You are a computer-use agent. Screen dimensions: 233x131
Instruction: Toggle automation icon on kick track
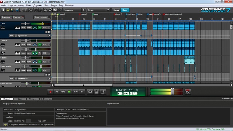point(35,28)
